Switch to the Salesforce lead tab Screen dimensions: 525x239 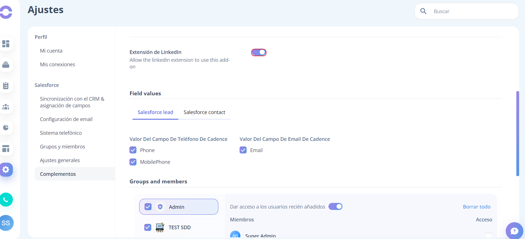coord(155,112)
